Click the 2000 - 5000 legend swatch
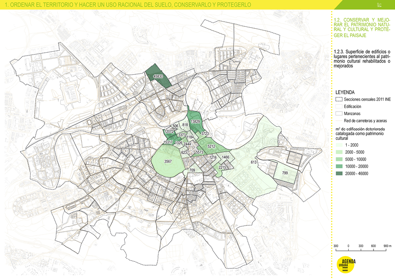 coord(340,151)
